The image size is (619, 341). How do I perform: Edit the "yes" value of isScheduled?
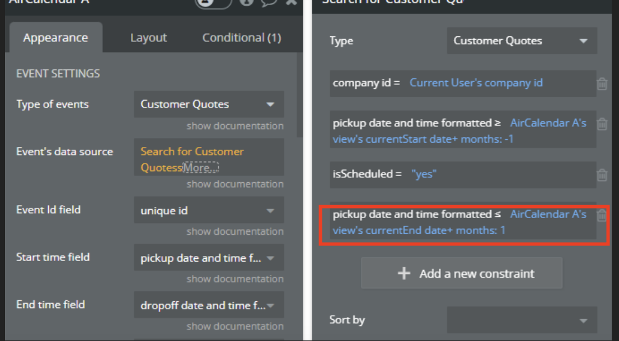[x=424, y=174]
